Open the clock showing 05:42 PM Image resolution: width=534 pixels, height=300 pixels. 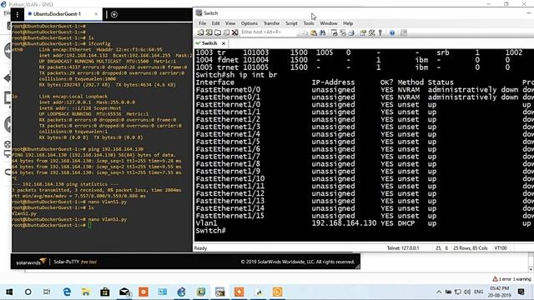click(x=500, y=292)
